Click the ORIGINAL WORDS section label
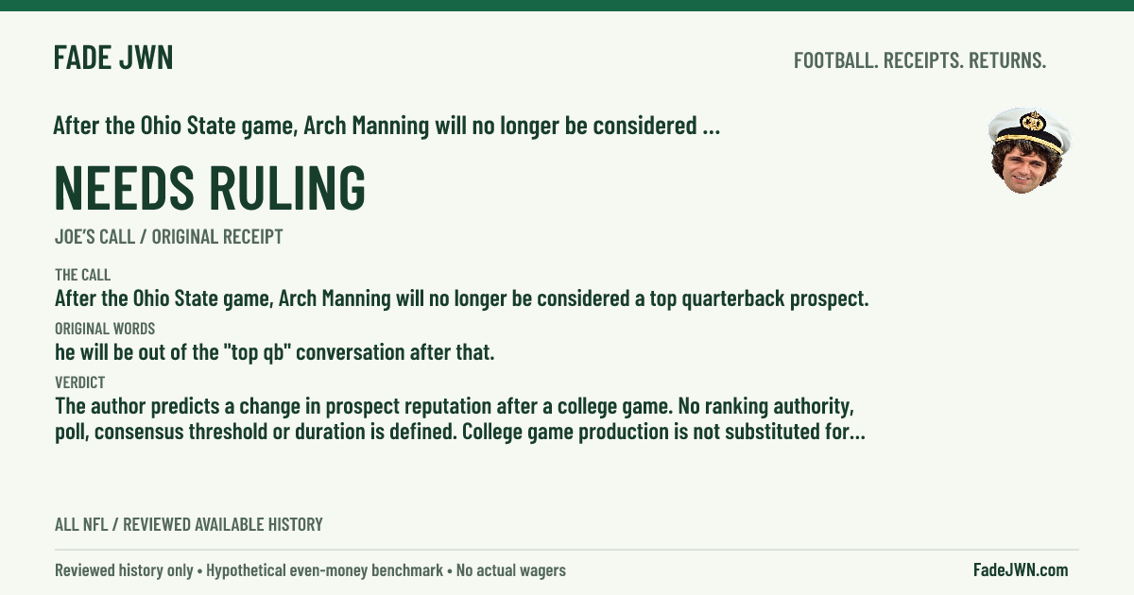Viewport: 1134px width, 595px height. pyautogui.click(x=105, y=329)
